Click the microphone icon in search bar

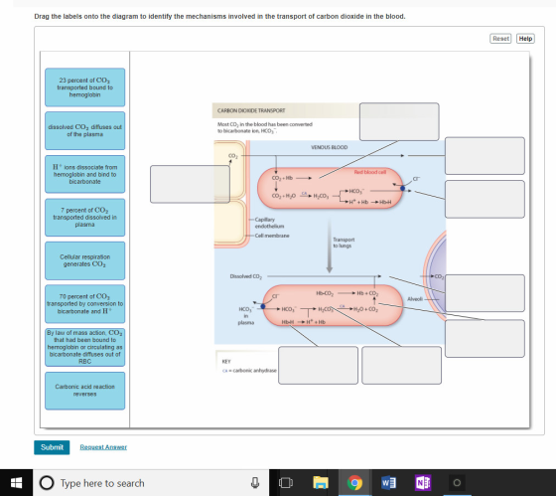tap(254, 483)
